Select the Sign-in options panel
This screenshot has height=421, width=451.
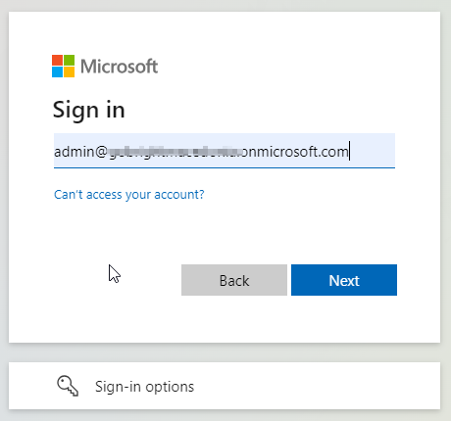pyautogui.click(x=225, y=386)
